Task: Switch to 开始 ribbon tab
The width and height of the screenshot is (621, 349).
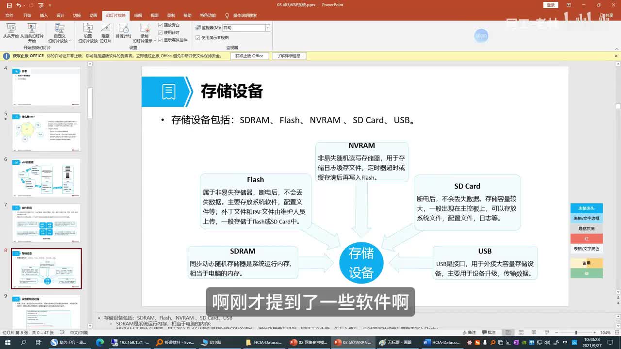Action: [x=27, y=16]
